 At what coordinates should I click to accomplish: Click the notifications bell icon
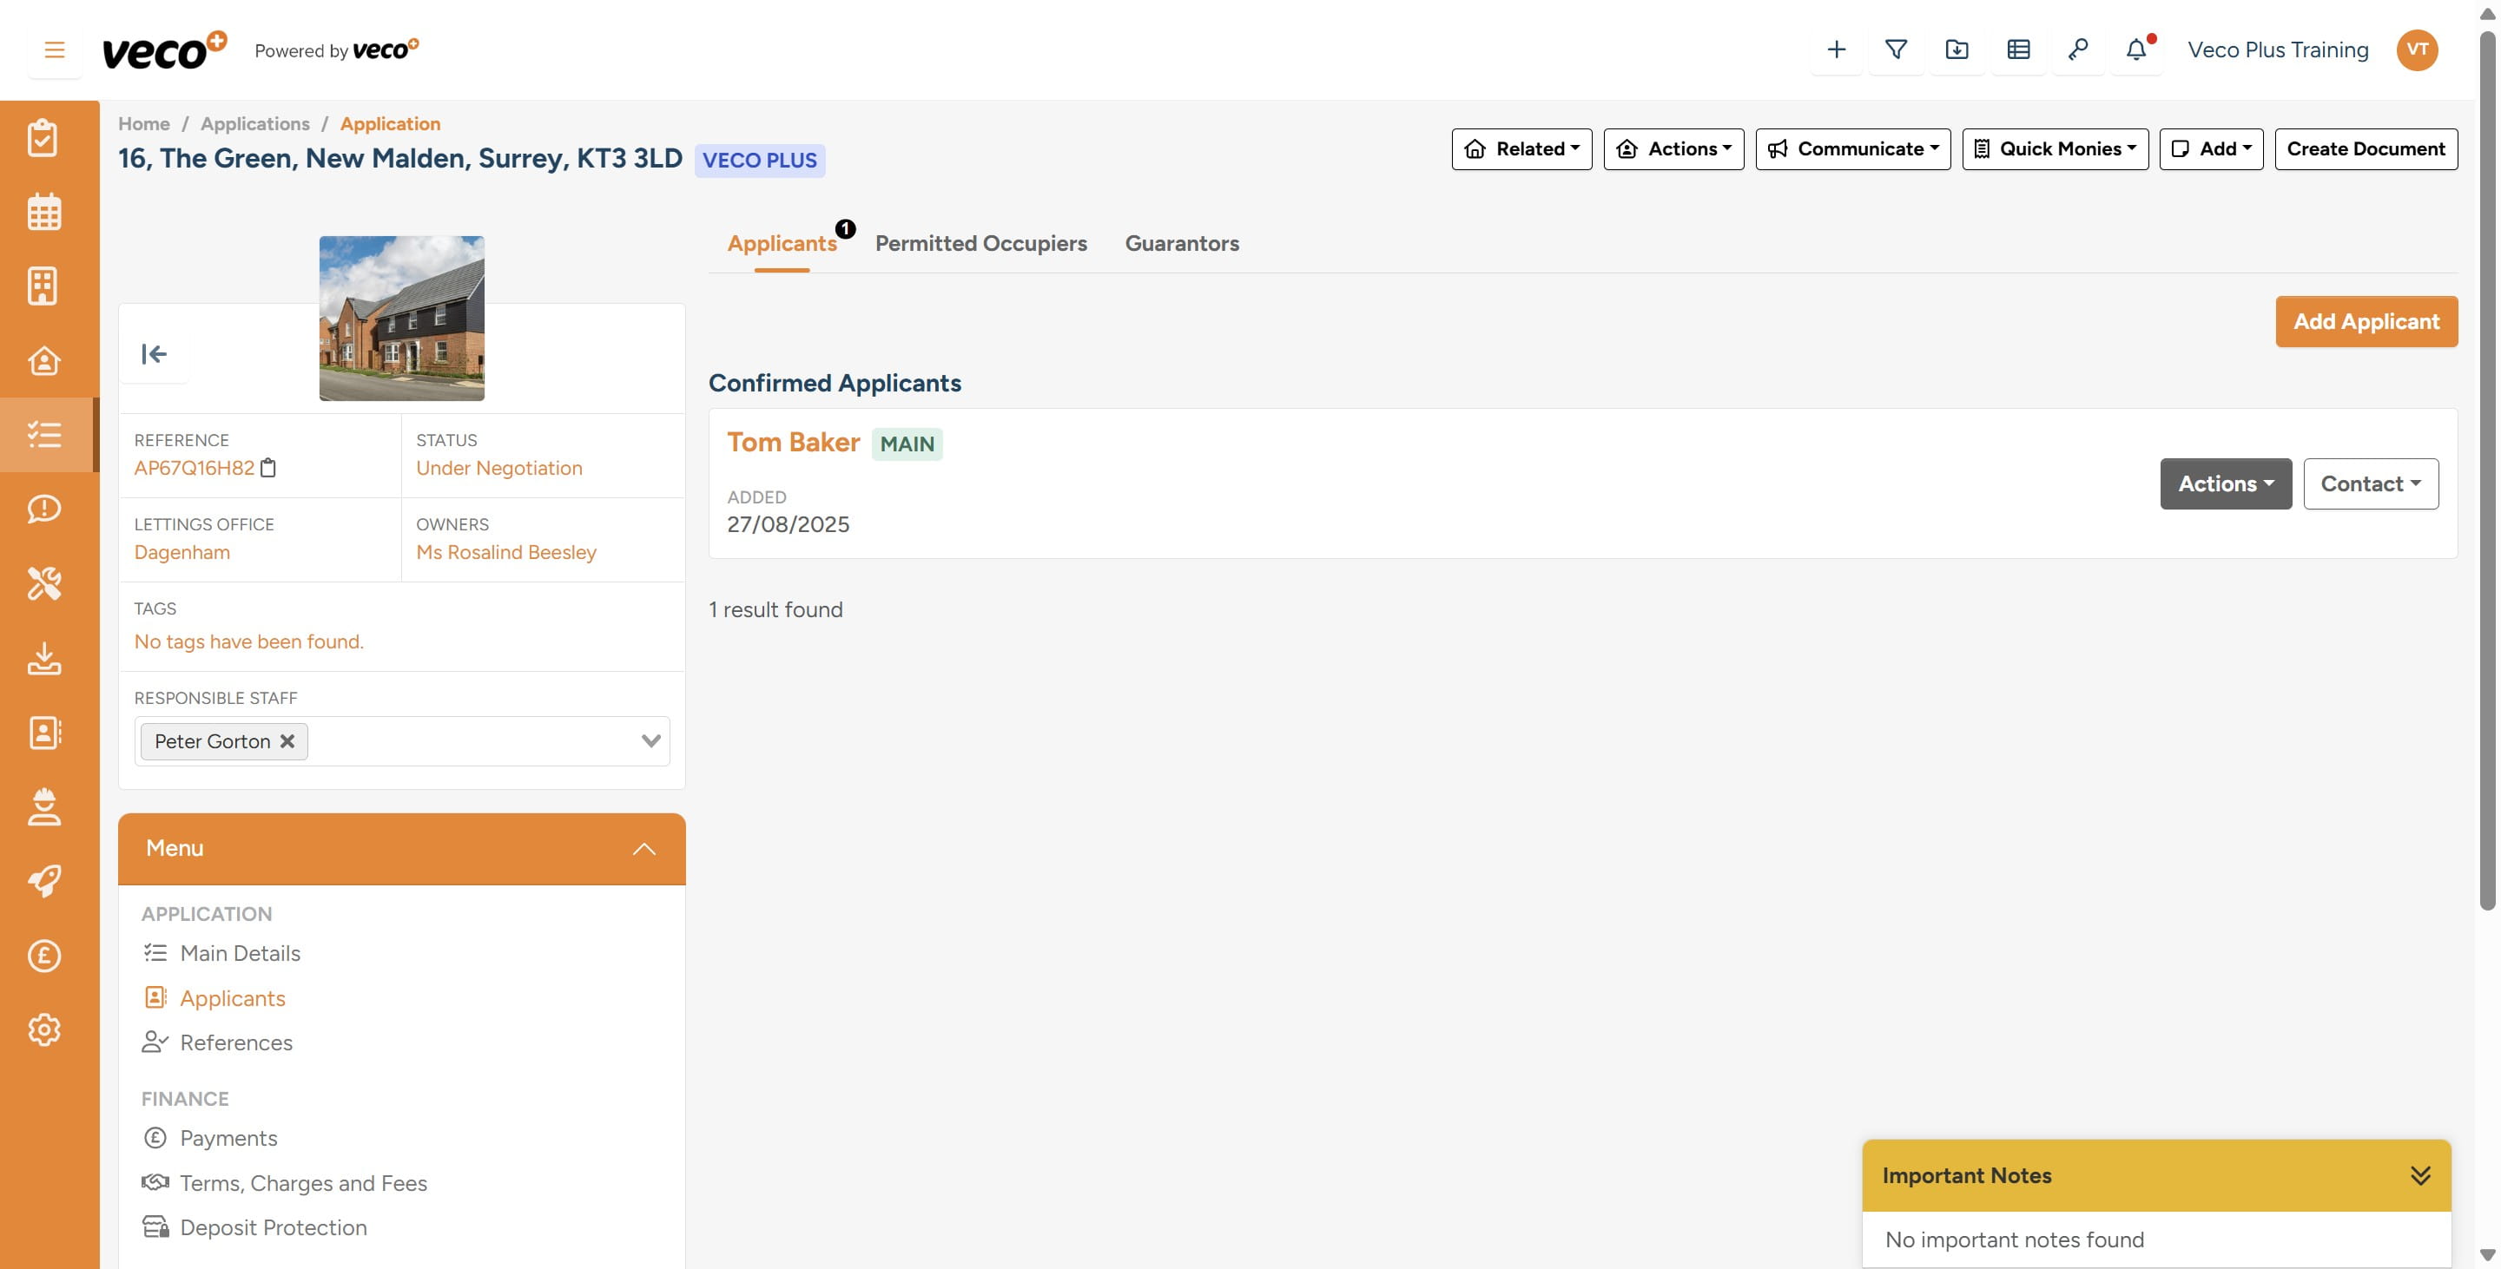point(2135,49)
